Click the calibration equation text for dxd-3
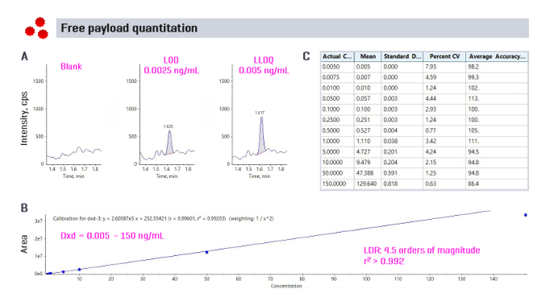Screen dimensions: 550x289 coord(163,219)
